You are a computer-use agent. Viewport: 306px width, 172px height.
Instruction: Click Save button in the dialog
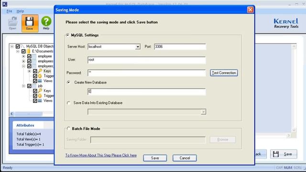pos(155,158)
